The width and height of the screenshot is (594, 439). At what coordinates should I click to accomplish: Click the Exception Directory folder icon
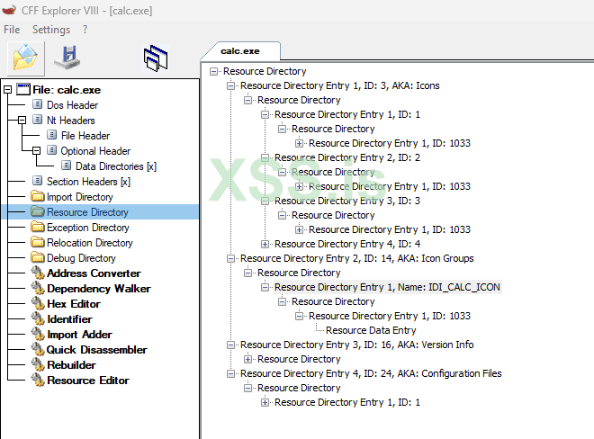(38, 227)
